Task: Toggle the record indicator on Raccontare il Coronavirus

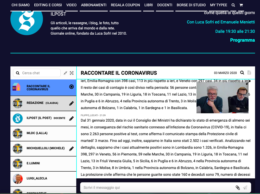Action: pos(72,87)
